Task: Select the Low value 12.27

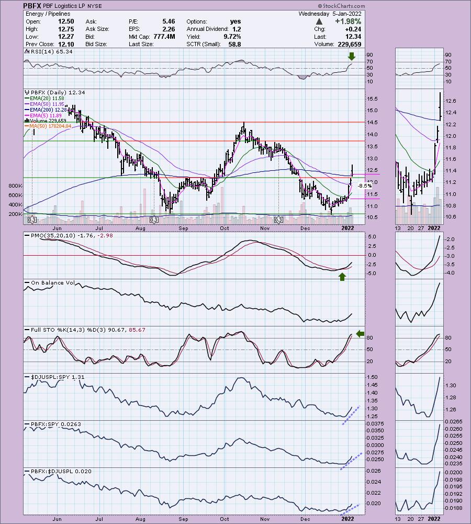Action: [x=66, y=37]
